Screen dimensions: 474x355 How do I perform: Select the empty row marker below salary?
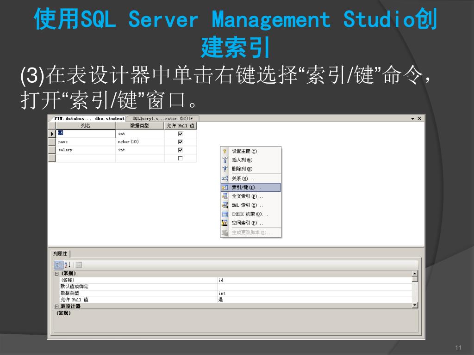point(52,158)
